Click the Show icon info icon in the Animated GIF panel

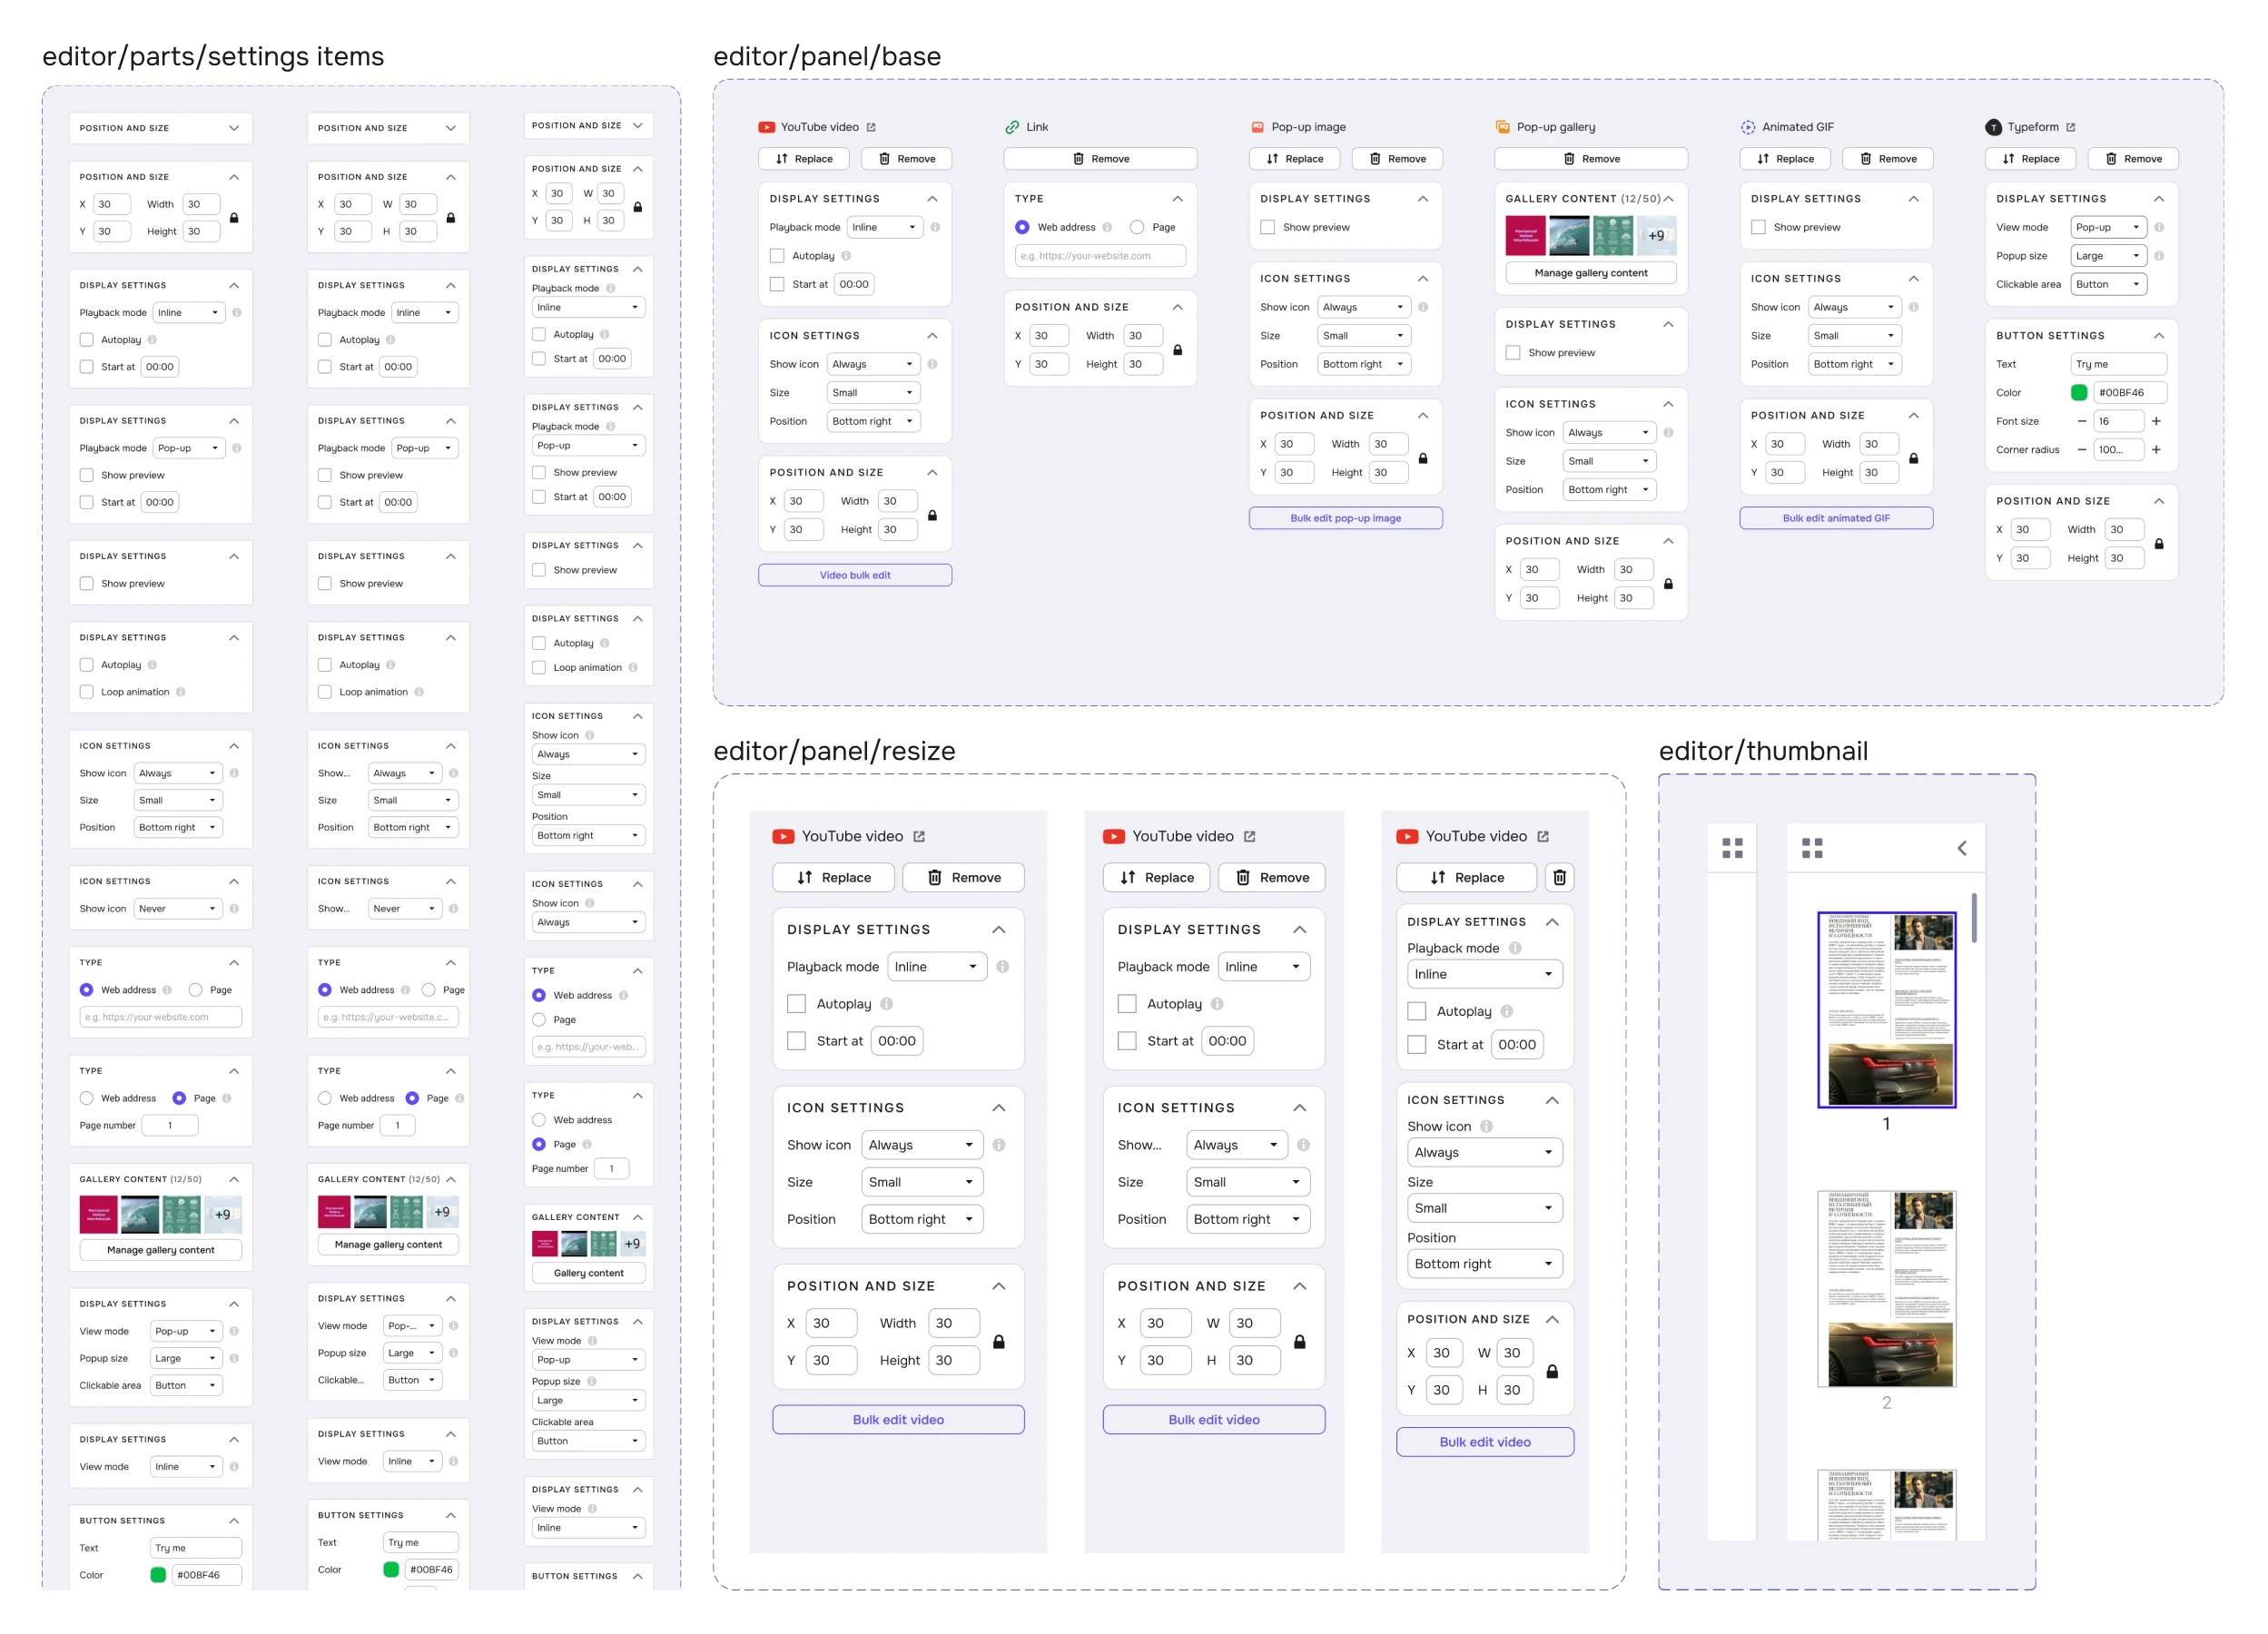[1914, 307]
